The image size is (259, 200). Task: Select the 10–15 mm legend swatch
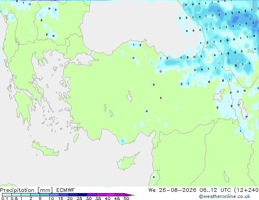[54, 195]
